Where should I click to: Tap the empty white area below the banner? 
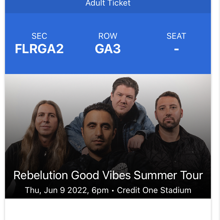(x=108, y=209)
